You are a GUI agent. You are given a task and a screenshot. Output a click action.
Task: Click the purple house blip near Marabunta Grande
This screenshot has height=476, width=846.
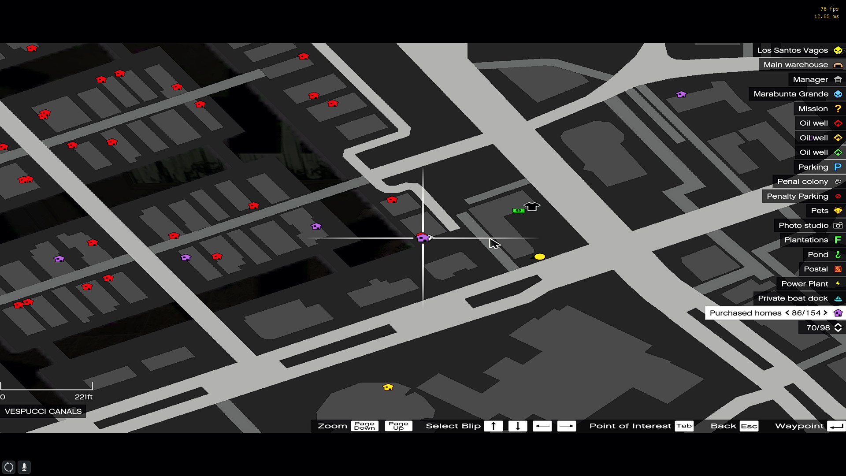point(681,94)
